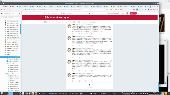This screenshot has height=95, width=170.
Task: Open メッセージ in the Twitter nav
Action: coord(71,13)
